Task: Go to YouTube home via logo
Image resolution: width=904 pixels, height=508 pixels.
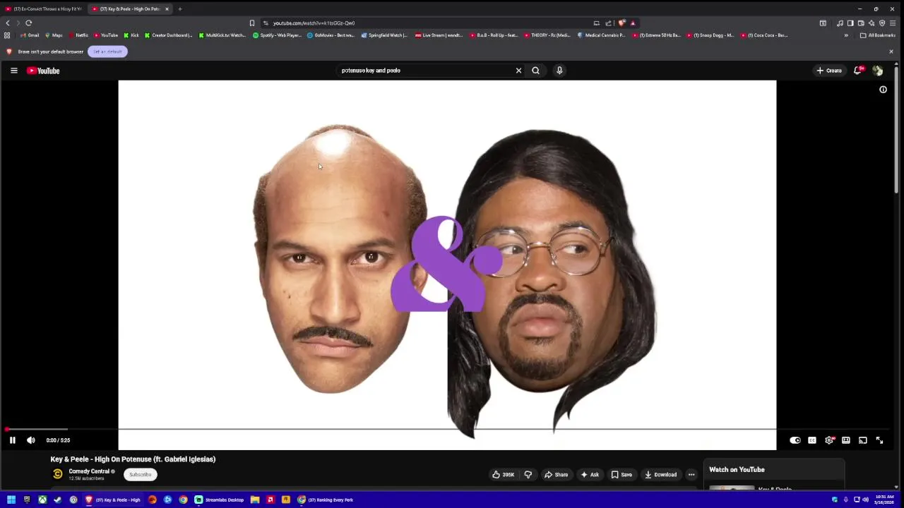Action: (43, 71)
